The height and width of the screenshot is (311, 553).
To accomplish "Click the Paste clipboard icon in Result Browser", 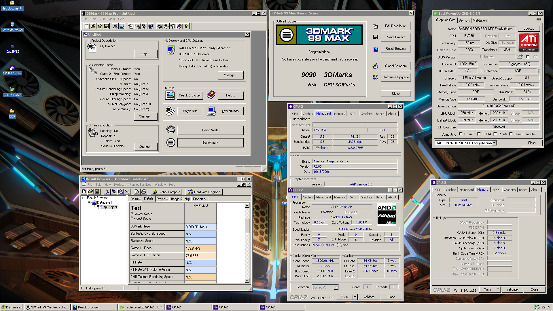I will click(120, 191).
